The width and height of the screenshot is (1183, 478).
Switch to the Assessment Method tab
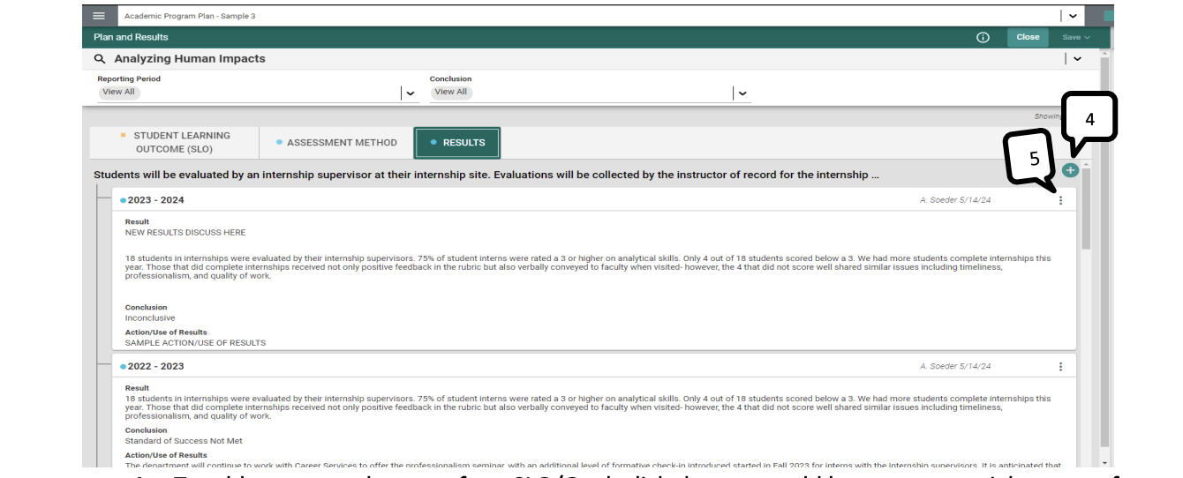(x=336, y=142)
